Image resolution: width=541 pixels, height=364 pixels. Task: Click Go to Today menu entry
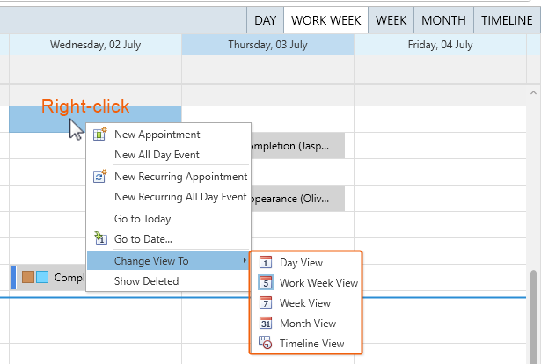pos(143,219)
